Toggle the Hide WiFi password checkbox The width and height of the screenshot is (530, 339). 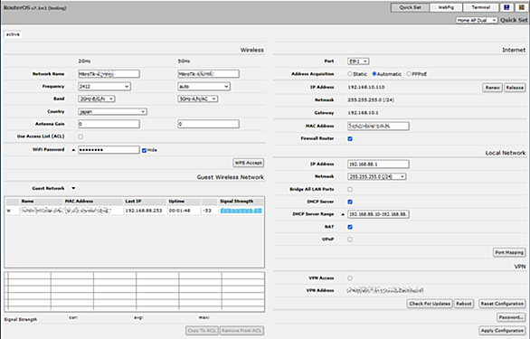click(145, 150)
